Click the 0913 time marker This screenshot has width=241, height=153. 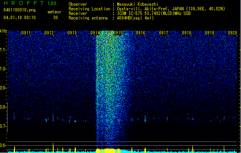click(x=72, y=33)
